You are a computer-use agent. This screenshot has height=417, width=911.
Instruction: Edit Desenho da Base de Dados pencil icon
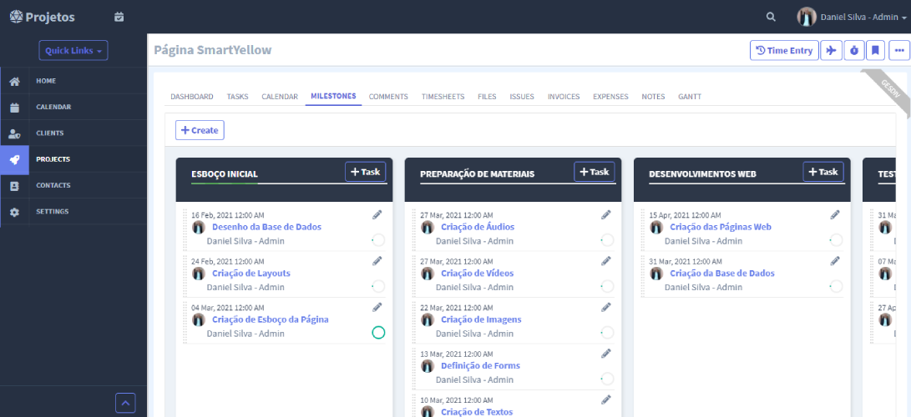pos(377,215)
